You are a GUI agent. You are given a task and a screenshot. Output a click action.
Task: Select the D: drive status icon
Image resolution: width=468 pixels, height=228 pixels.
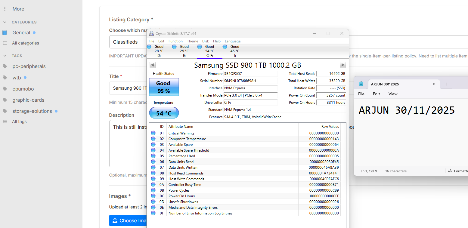tap(149, 47)
